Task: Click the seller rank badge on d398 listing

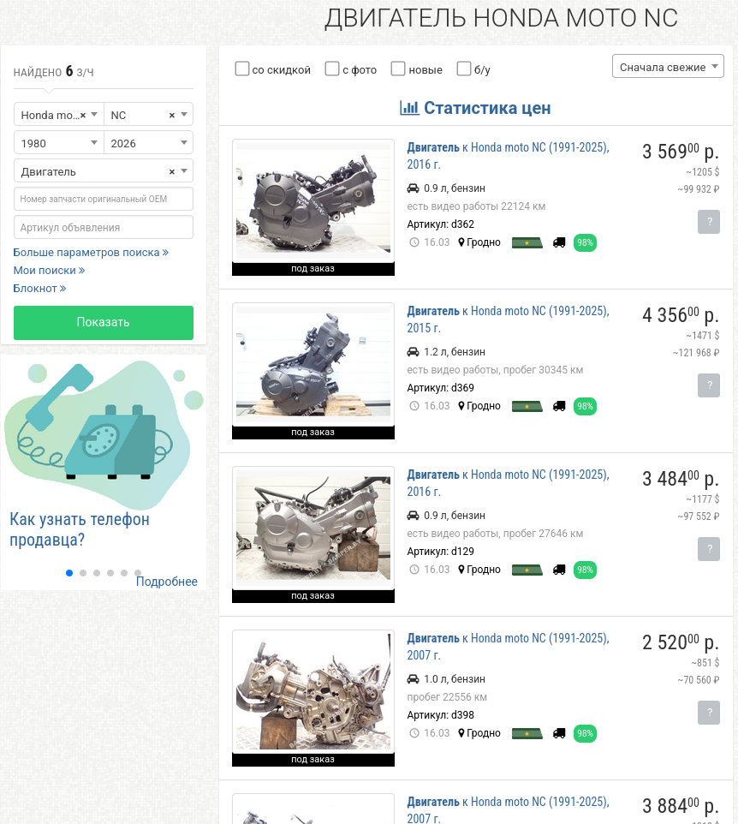Action: tap(527, 733)
